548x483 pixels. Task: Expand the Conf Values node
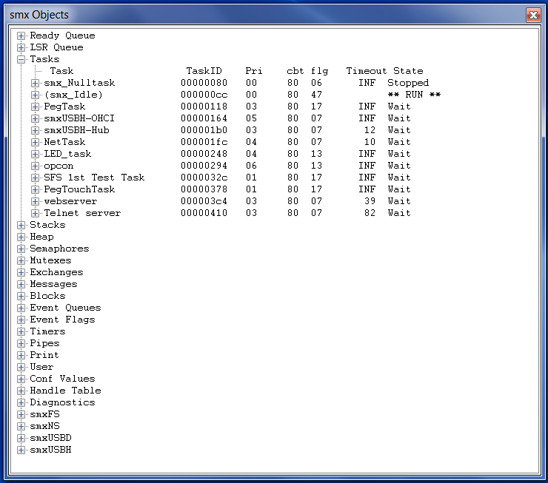point(21,379)
